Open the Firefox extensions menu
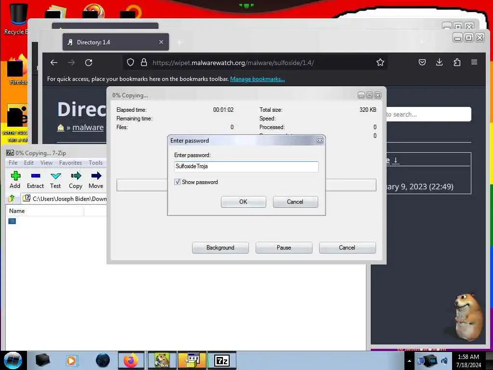Viewport: 493px width, 370px height. pos(457,62)
